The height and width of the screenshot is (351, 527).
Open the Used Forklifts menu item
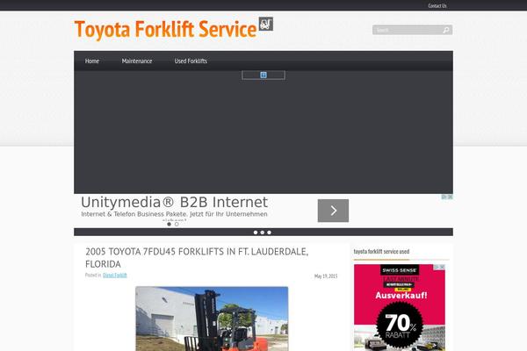(x=191, y=61)
